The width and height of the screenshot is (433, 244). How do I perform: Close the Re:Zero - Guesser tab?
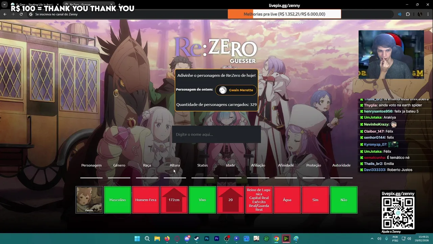point(111,4)
